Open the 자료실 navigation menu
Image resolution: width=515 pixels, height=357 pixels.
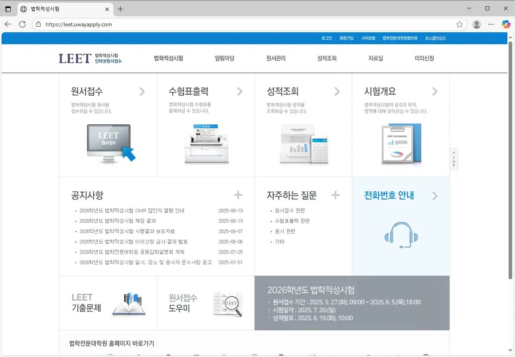375,58
